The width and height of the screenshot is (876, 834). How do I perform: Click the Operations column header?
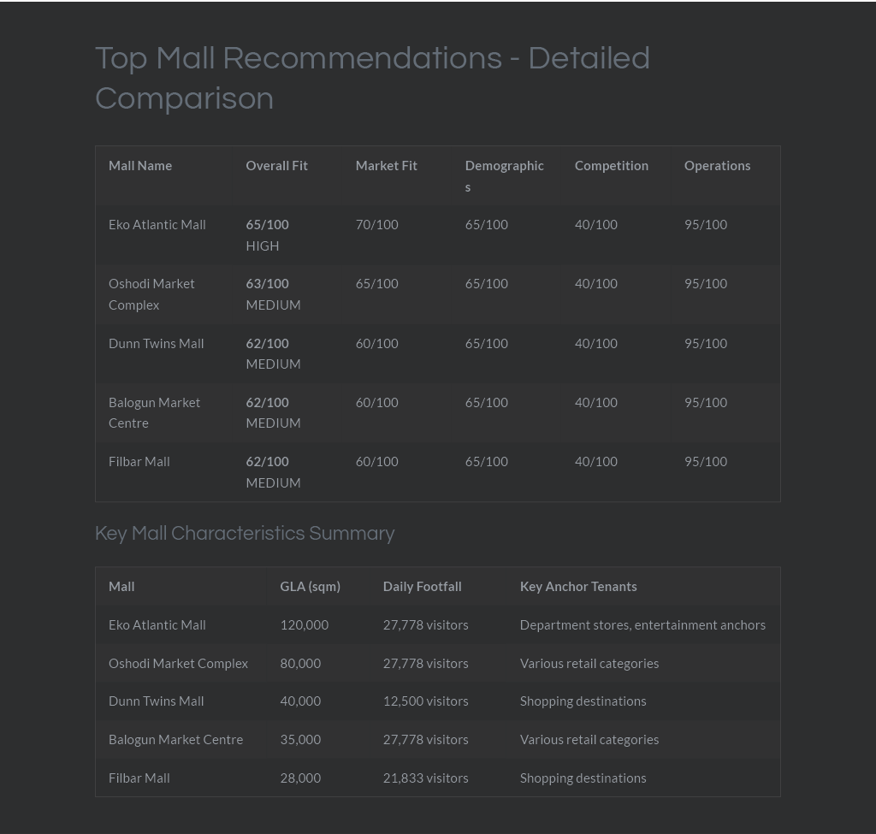[717, 166]
